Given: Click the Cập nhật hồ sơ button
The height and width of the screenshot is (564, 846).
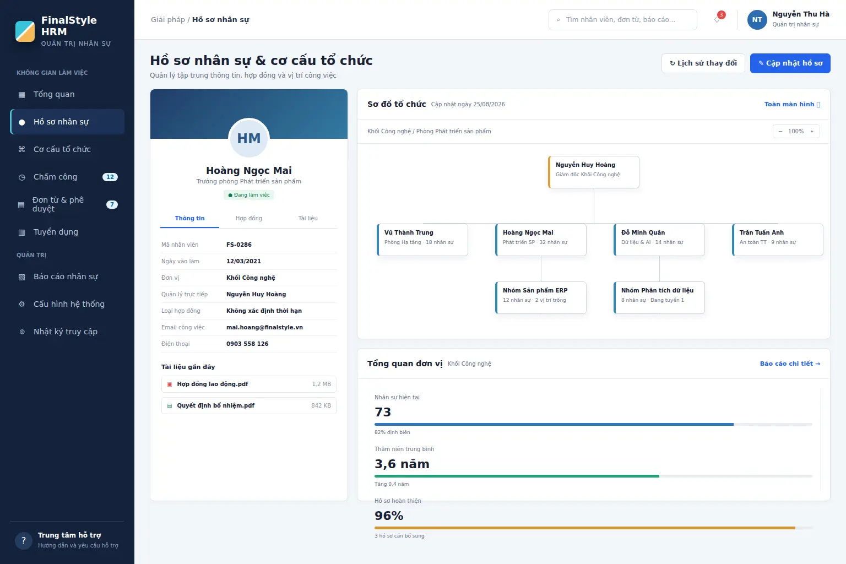Looking at the screenshot, I should [790, 63].
